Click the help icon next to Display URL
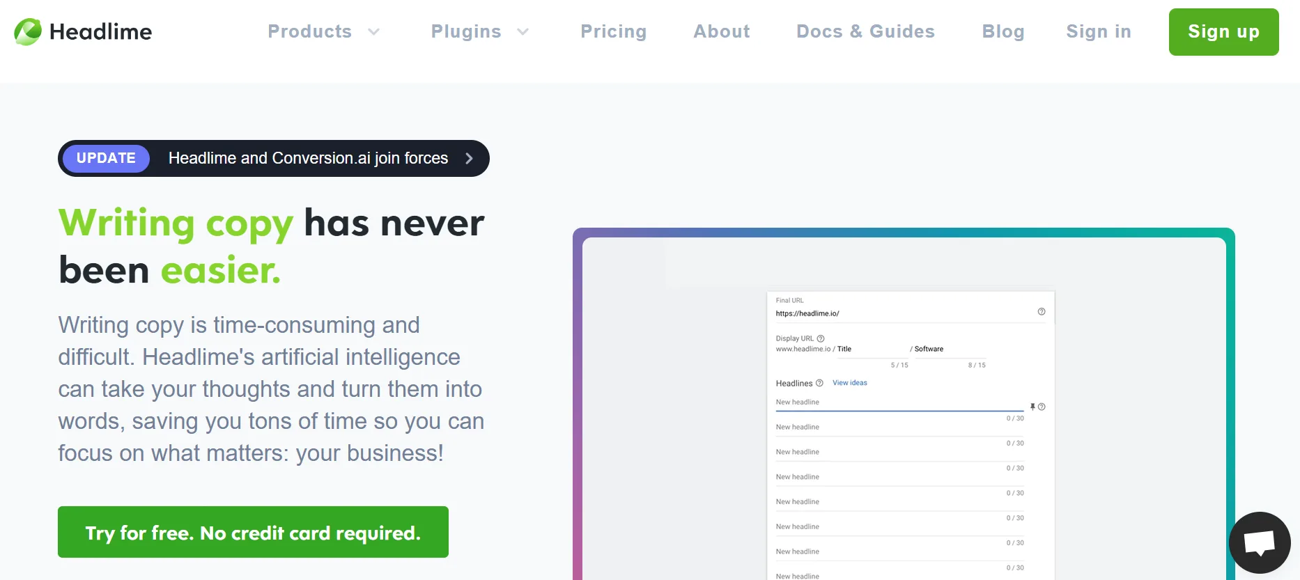Screen dimensions: 1300x580 tap(821, 338)
